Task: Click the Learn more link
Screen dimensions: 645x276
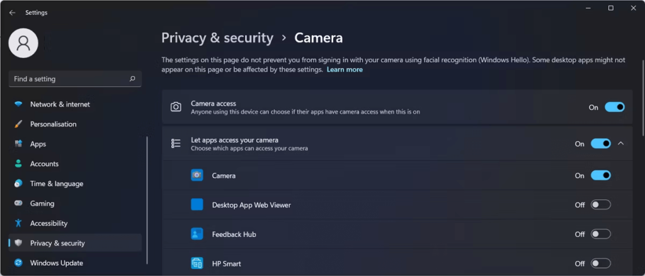Action: tap(345, 69)
